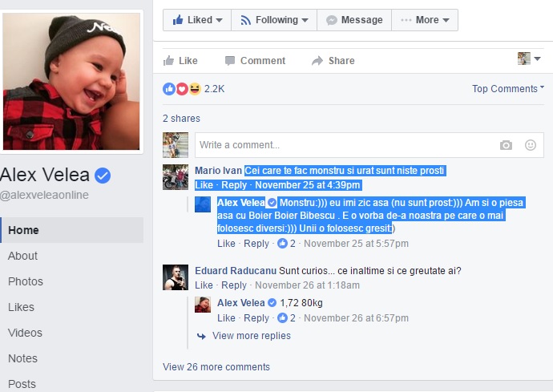The height and width of the screenshot is (392, 553).
Task: Open the emoji smiley picker
Action: (531, 145)
